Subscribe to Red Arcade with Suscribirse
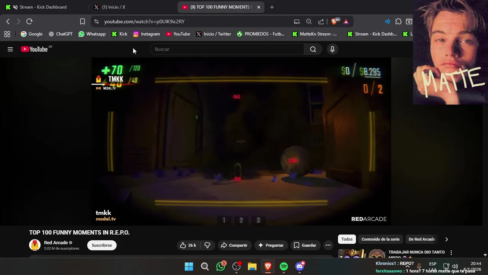 (102, 245)
